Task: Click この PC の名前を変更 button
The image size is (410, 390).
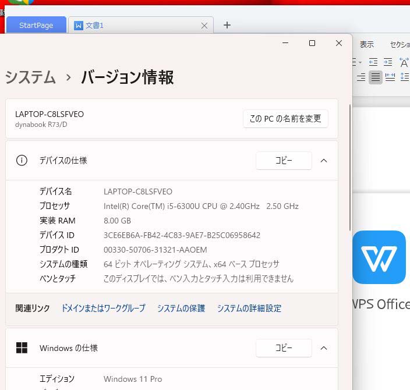Action: tap(285, 119)
